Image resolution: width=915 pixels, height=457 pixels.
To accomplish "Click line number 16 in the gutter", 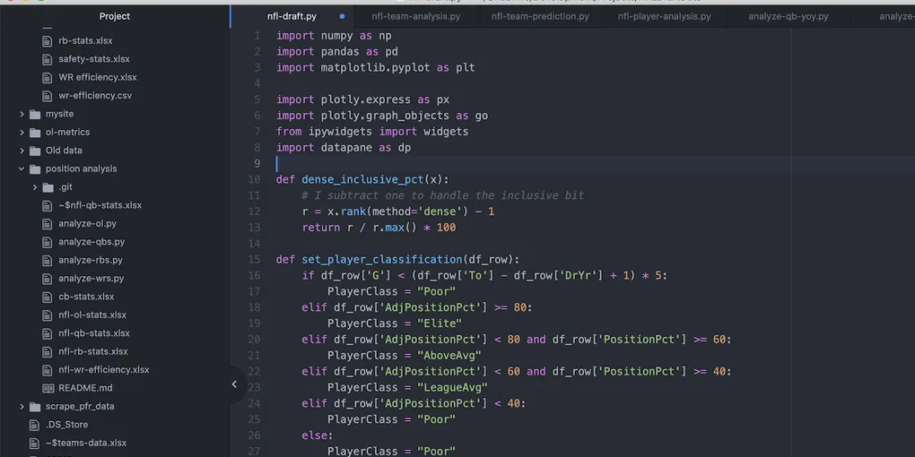I will pos(255,275).
